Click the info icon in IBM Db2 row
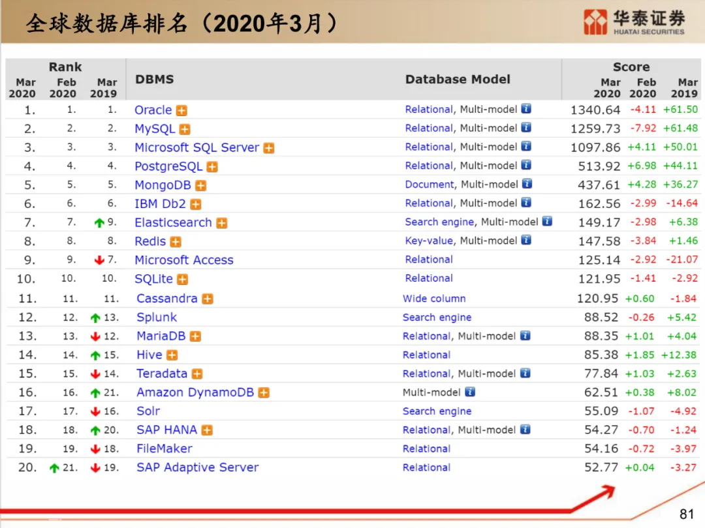 coord(526,203)
